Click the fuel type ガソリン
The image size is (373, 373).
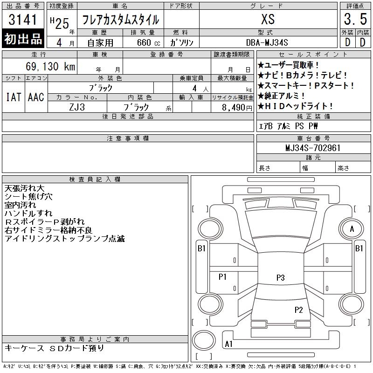[x=181, y=42]
